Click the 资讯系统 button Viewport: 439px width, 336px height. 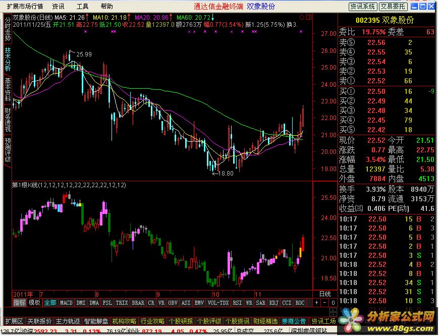pos(363,7)
